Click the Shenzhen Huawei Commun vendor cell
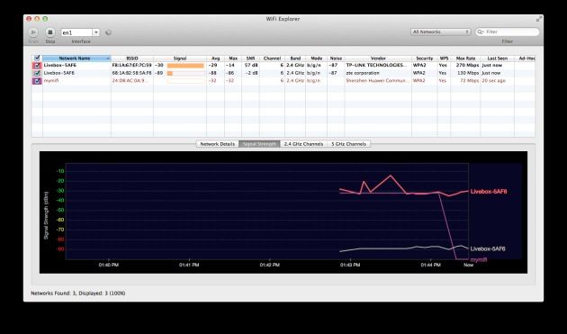Screen dimensions: 567x334 click(x=377, y=81)
